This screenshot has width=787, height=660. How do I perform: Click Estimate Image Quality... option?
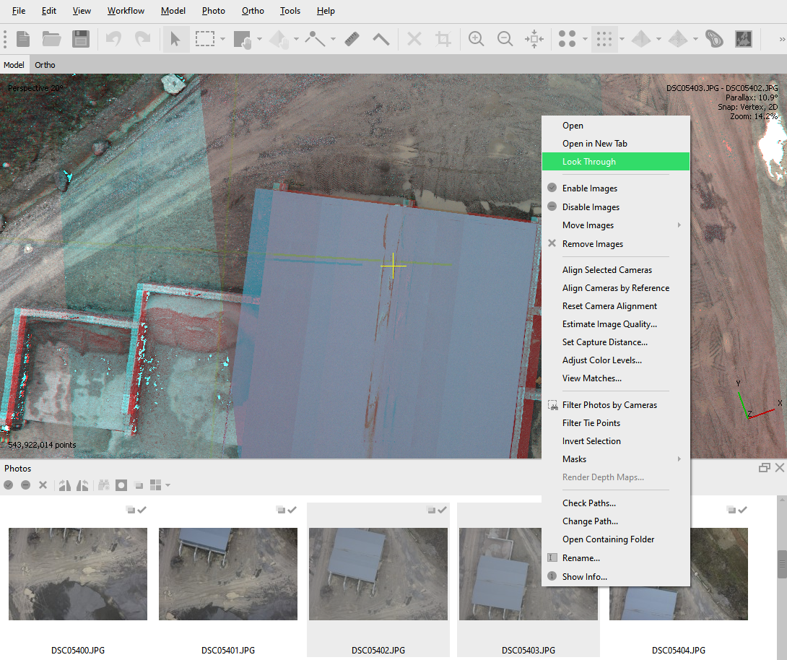pos(609,324)
